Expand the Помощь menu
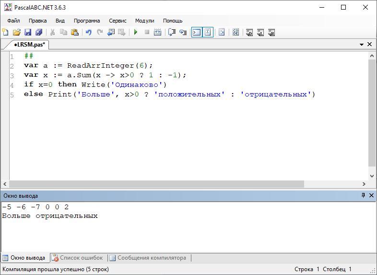Image resolution: width=377 pixels, height=275 pixels. pos(173,21)
